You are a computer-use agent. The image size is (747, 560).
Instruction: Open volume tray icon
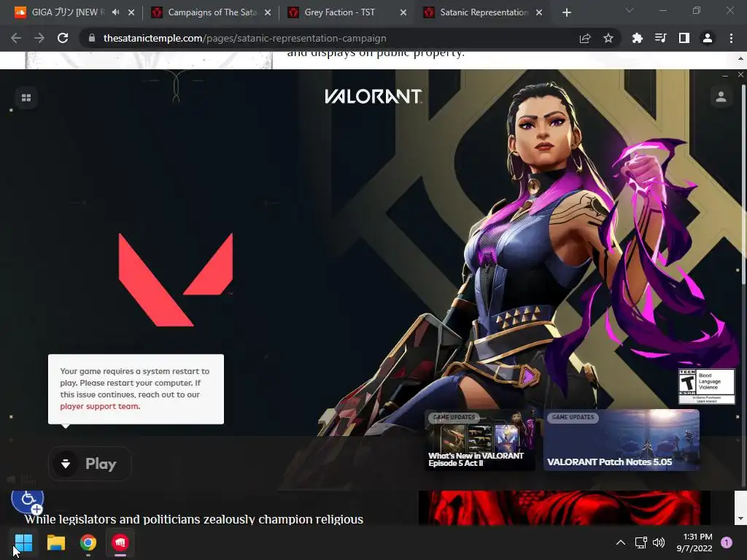pyautogui.click(x=659, y=542)
